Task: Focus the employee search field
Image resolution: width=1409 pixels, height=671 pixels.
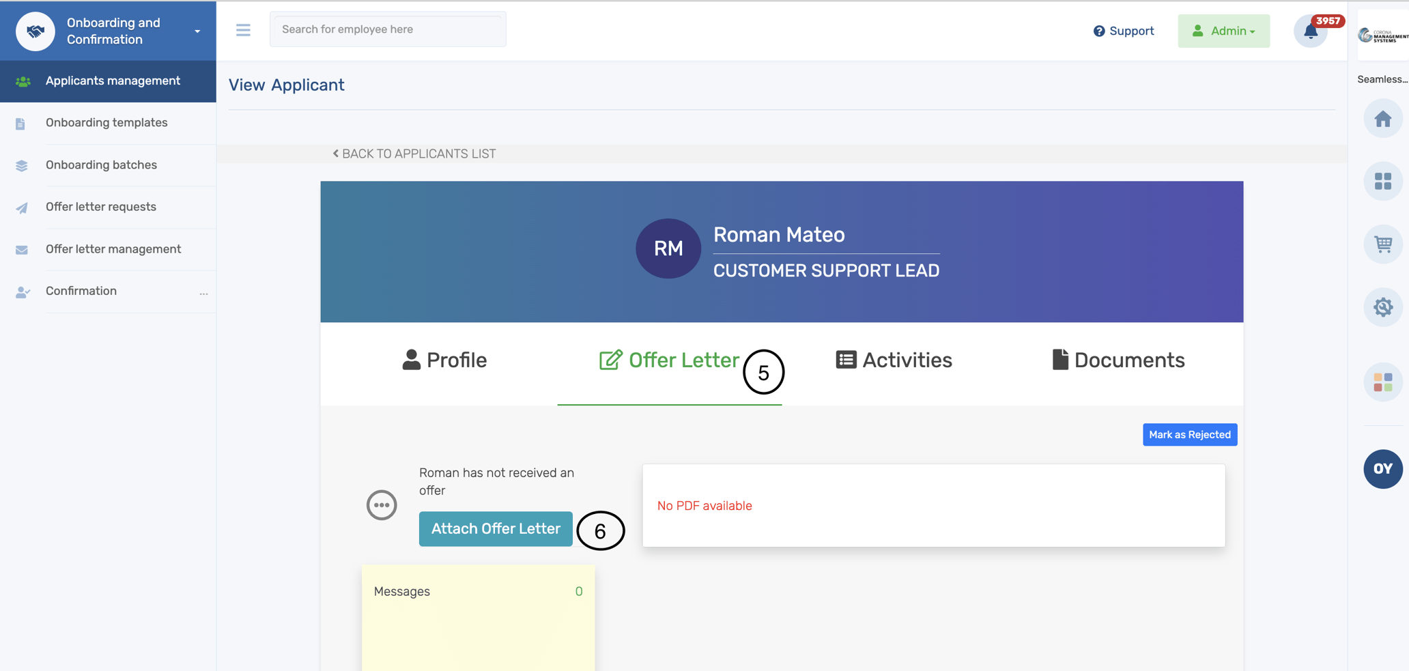Action: click(388, 29)
